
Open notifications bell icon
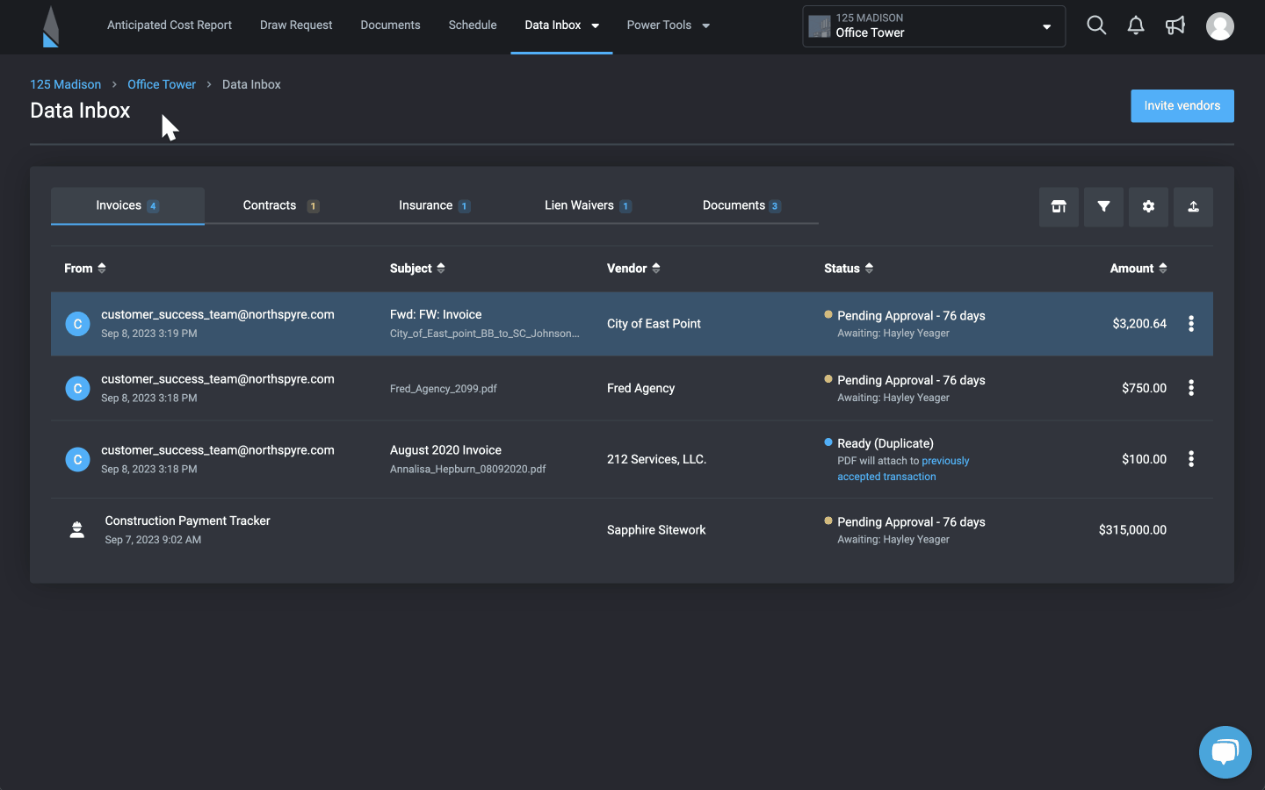coord(1136,25)
